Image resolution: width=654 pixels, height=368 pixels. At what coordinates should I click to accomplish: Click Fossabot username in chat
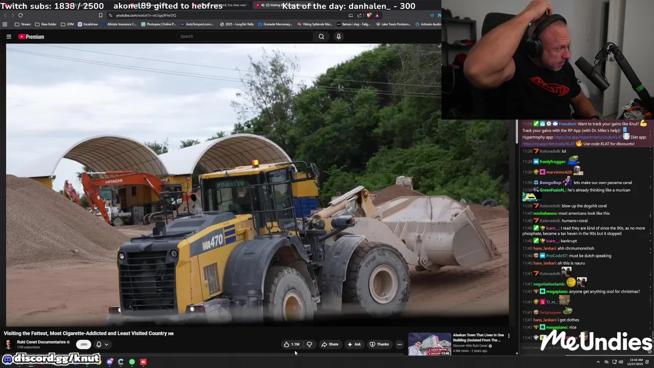tap(567, 124)
